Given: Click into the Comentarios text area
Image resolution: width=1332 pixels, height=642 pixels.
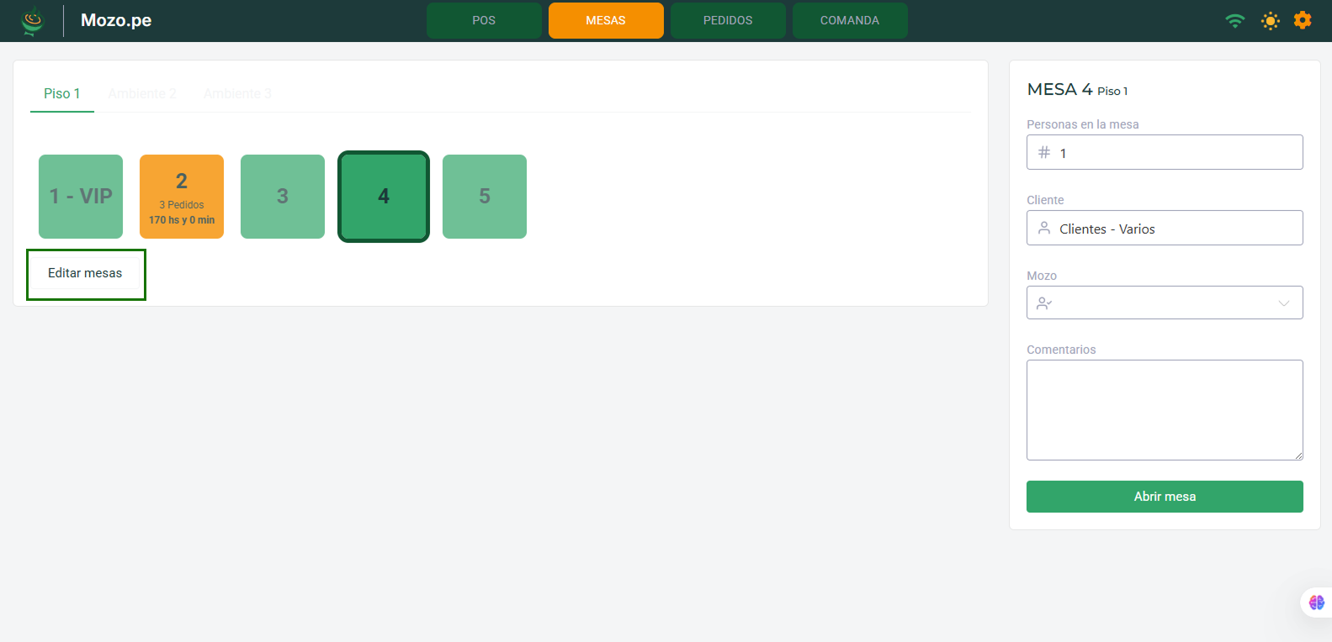Looking at the screenshot, I should (x=1165, y=410).
